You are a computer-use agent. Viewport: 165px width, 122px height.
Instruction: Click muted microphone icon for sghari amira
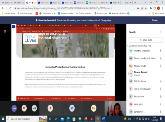161,112
